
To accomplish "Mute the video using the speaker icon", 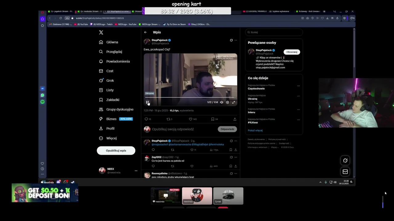I will pos(221,102).
